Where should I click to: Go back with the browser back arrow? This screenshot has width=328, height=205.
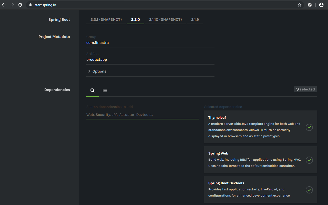[4, 5]
